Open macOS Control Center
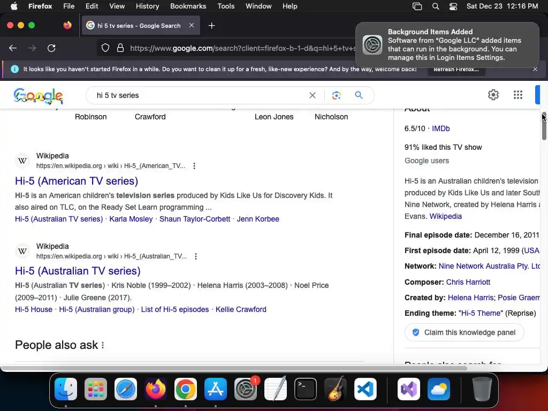Viewport: 548px width, 411px height. [453, 6]
